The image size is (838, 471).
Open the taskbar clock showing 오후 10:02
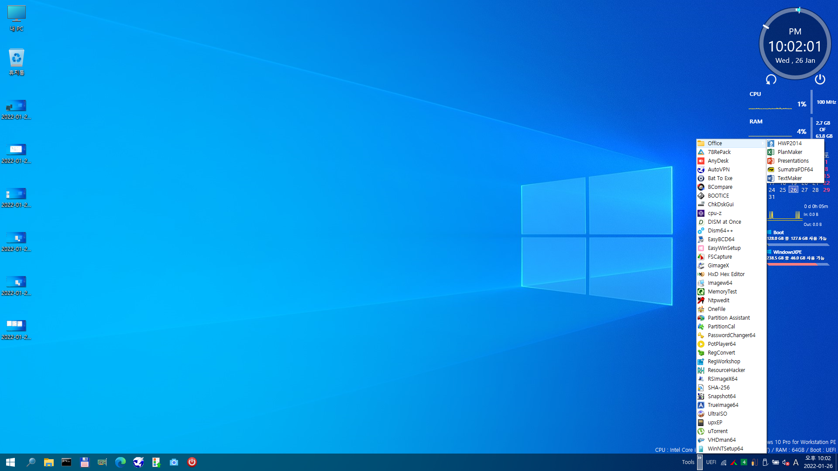pyautogui.click(x=818, y=462)
